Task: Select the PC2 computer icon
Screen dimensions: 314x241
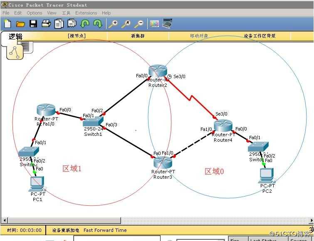Action: pos(267,176)
